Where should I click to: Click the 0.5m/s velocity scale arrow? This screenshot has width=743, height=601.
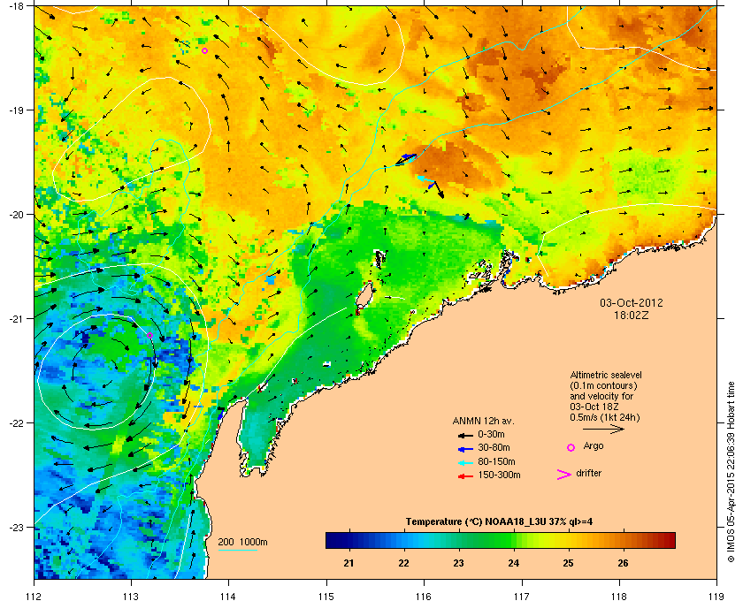(603, 430)
